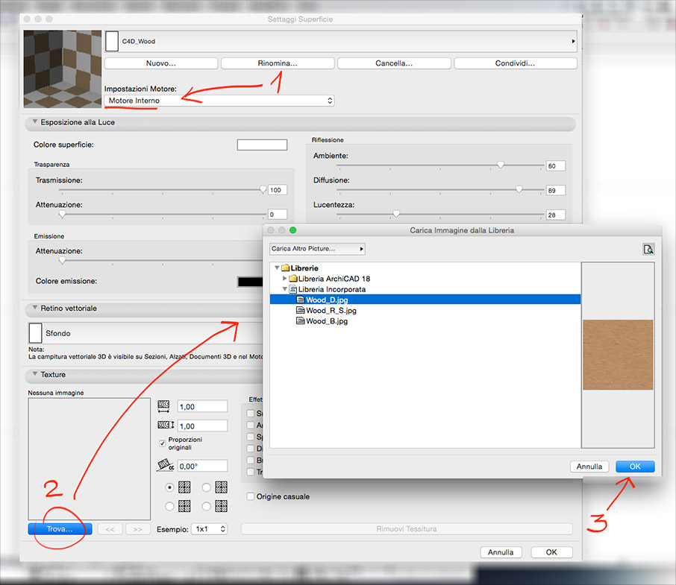This screenshot has height=585, width=676.
Task: Enable the Origine casuale checkbox
Action: (x=251, y=496)
